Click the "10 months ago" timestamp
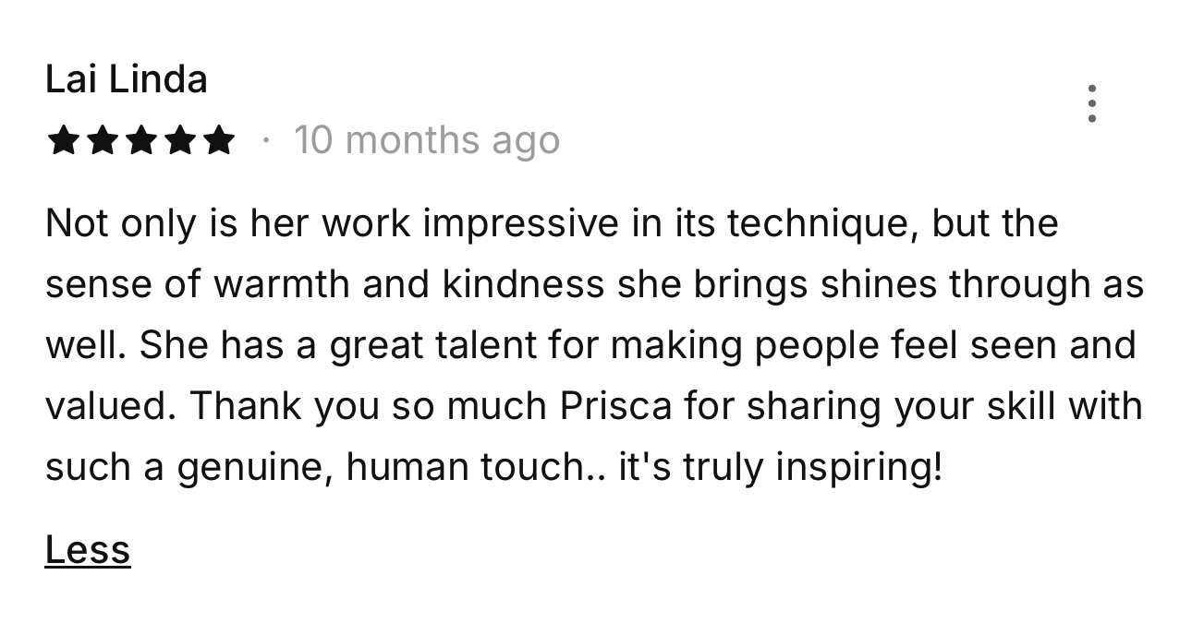 427,141
